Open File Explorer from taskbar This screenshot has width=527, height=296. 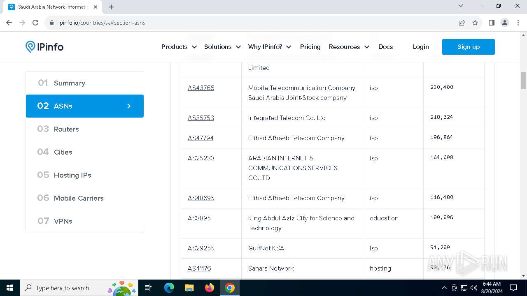pyautogui.click(x=189, y=288)
